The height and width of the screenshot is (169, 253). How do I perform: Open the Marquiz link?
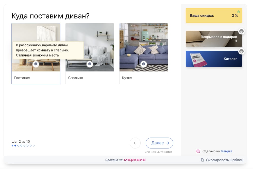(x=226, y=151)
